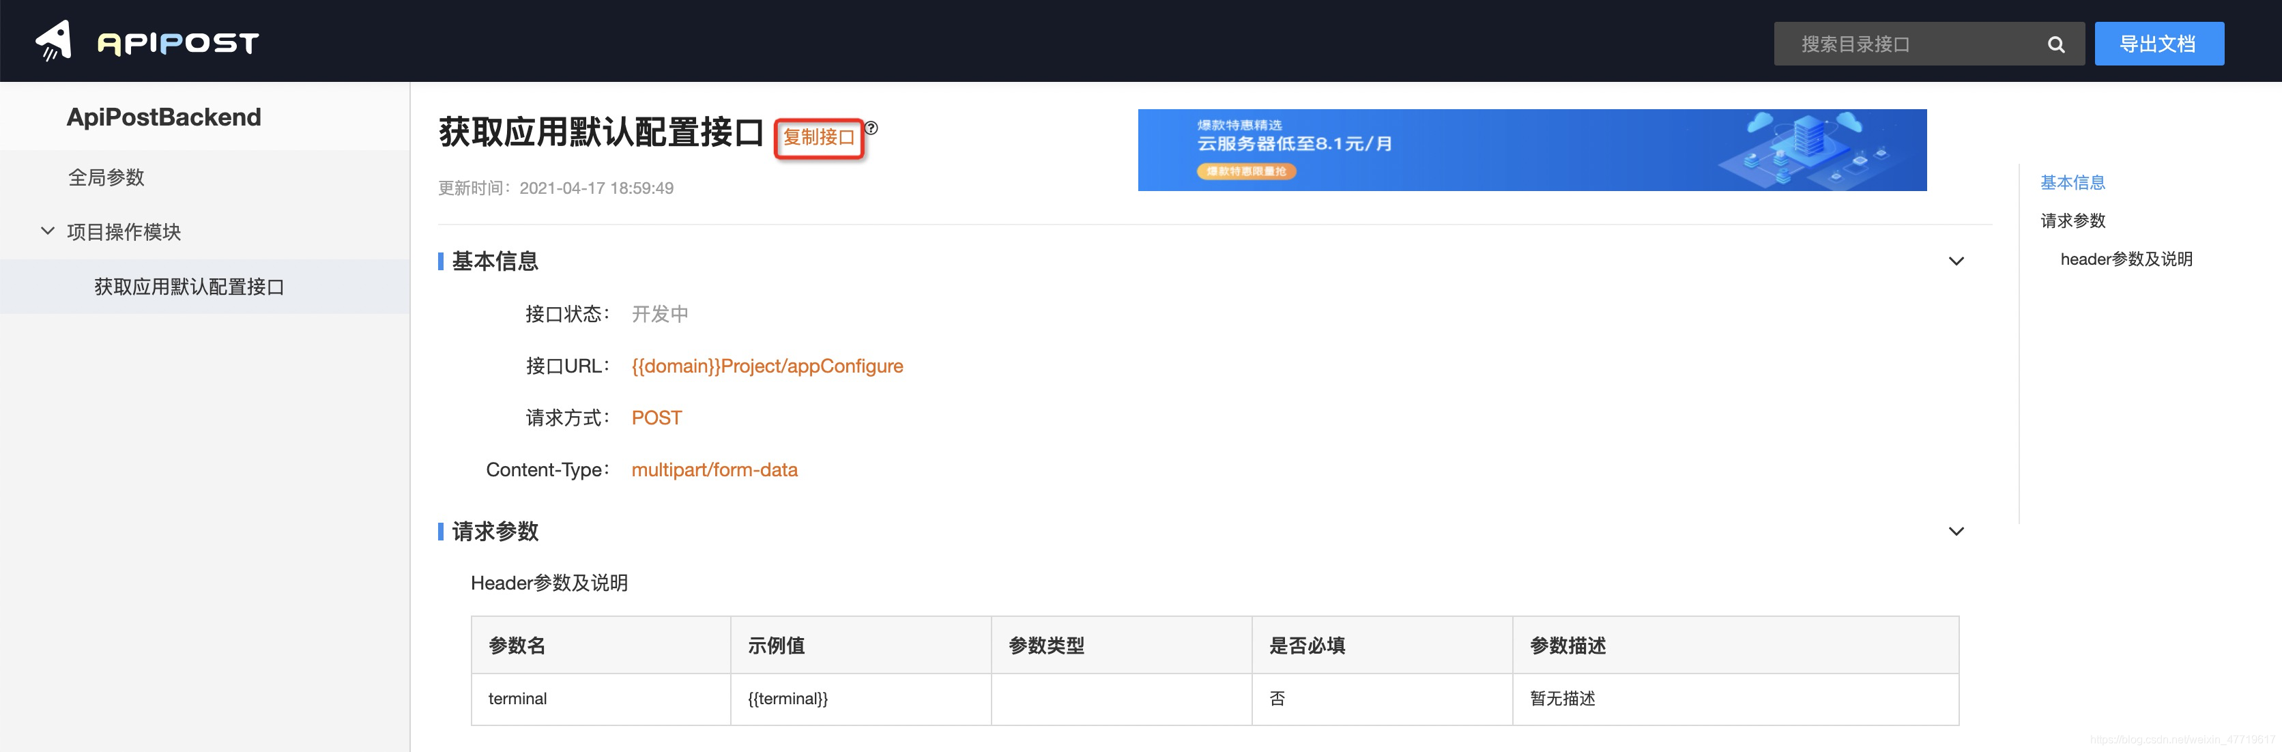Click the APIPOST wordmark logo
The height and width of the screenshot is (752, 2282).
tap(178, 44)
